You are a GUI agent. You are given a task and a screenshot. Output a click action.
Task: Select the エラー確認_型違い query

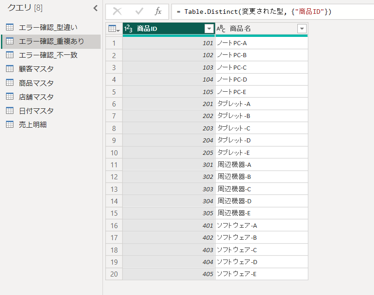click(x=51, y=27)
